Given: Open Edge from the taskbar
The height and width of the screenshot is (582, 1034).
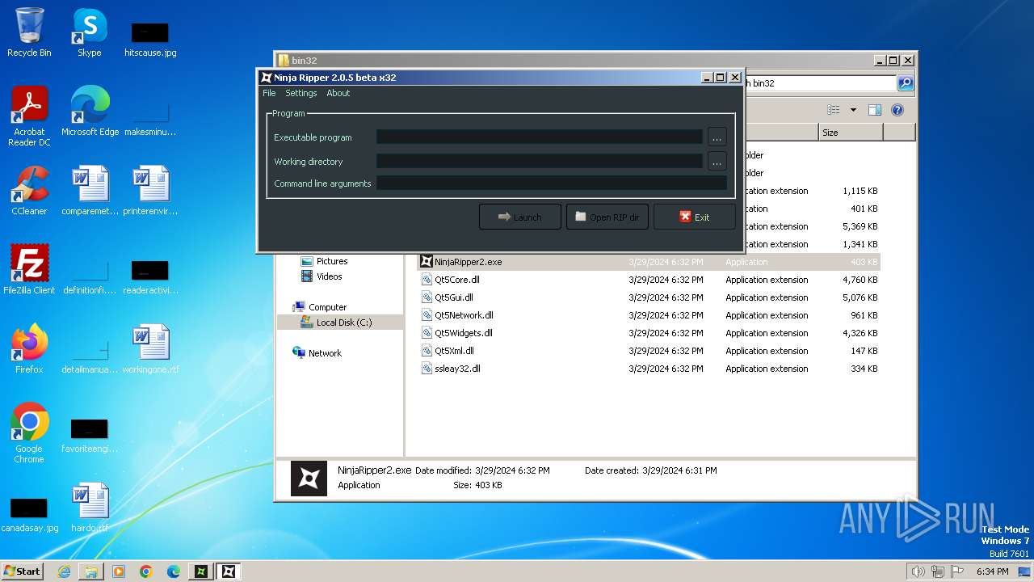Looking at the screenshot, I should 174,571.
